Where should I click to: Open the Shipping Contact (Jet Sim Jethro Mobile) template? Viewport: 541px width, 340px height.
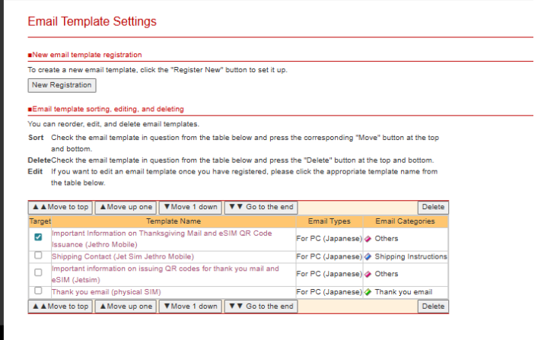122,257
